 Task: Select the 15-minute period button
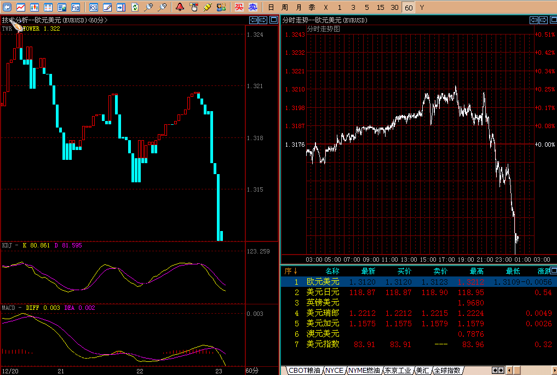(380, 7)
